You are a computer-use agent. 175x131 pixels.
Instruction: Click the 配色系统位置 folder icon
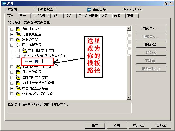[x=18, y=34]
